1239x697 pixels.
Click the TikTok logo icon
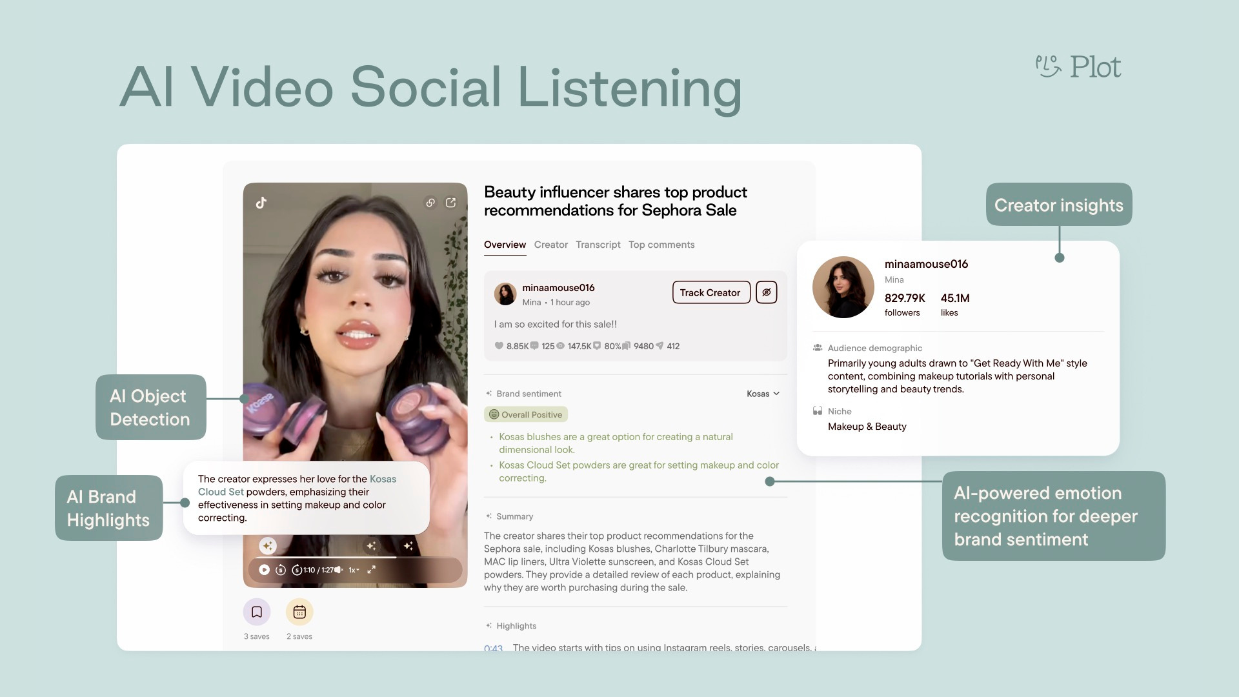[261, 203]
